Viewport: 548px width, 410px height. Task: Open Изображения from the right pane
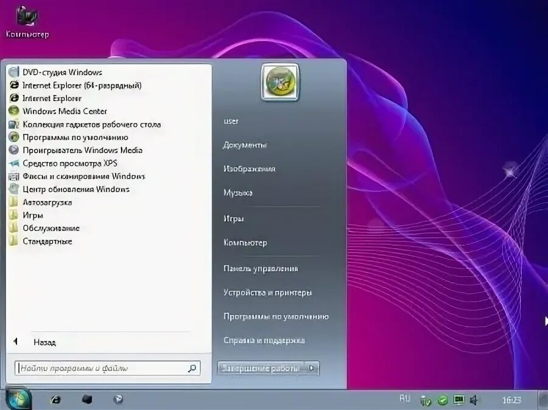click(x=250, y=169)
